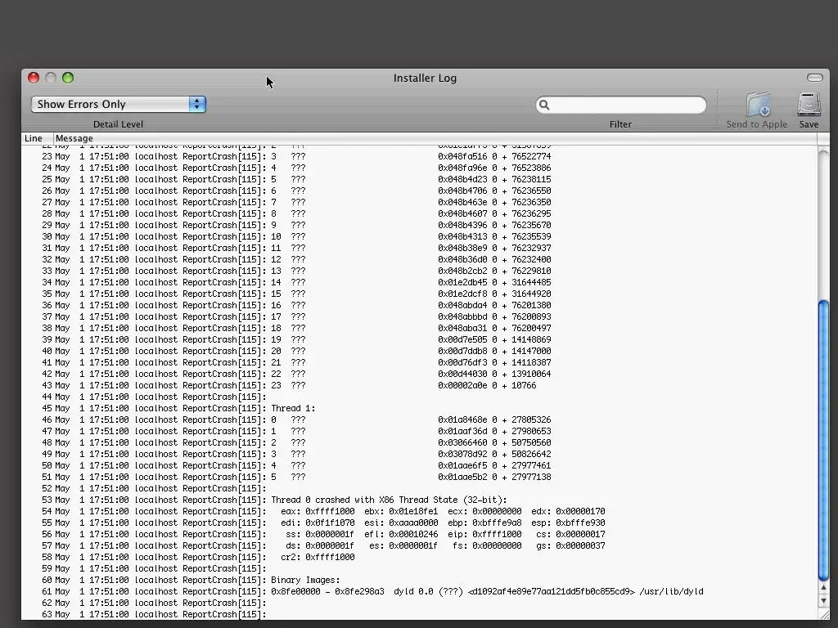Click the window resize grip corner
The height and width of the screenshot is (628, 838).
click(823, 615)
